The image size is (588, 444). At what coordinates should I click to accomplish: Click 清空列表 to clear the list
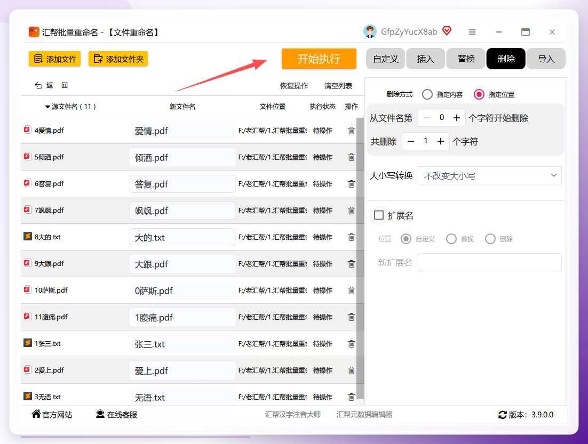(x=338, y=86)
